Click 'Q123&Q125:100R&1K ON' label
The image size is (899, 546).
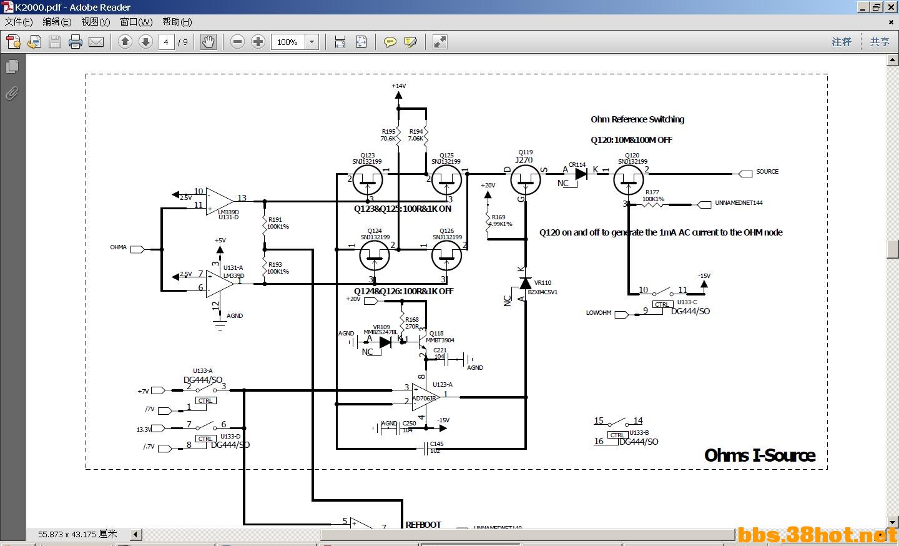(403, 209)
